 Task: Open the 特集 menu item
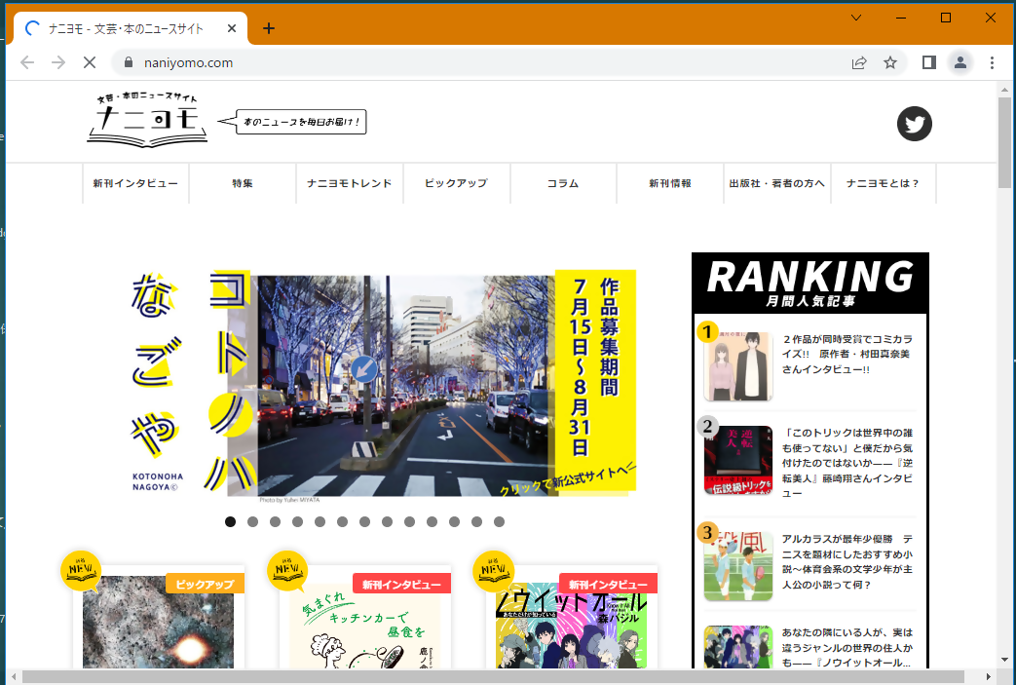point(243,183)
